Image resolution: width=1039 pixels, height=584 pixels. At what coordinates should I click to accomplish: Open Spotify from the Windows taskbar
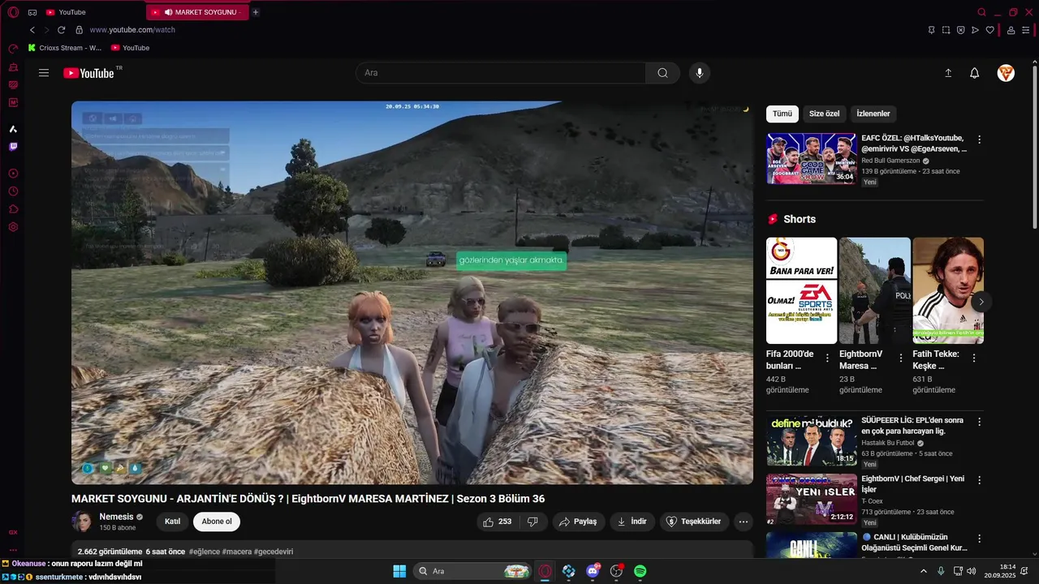[x=640, y=571]
